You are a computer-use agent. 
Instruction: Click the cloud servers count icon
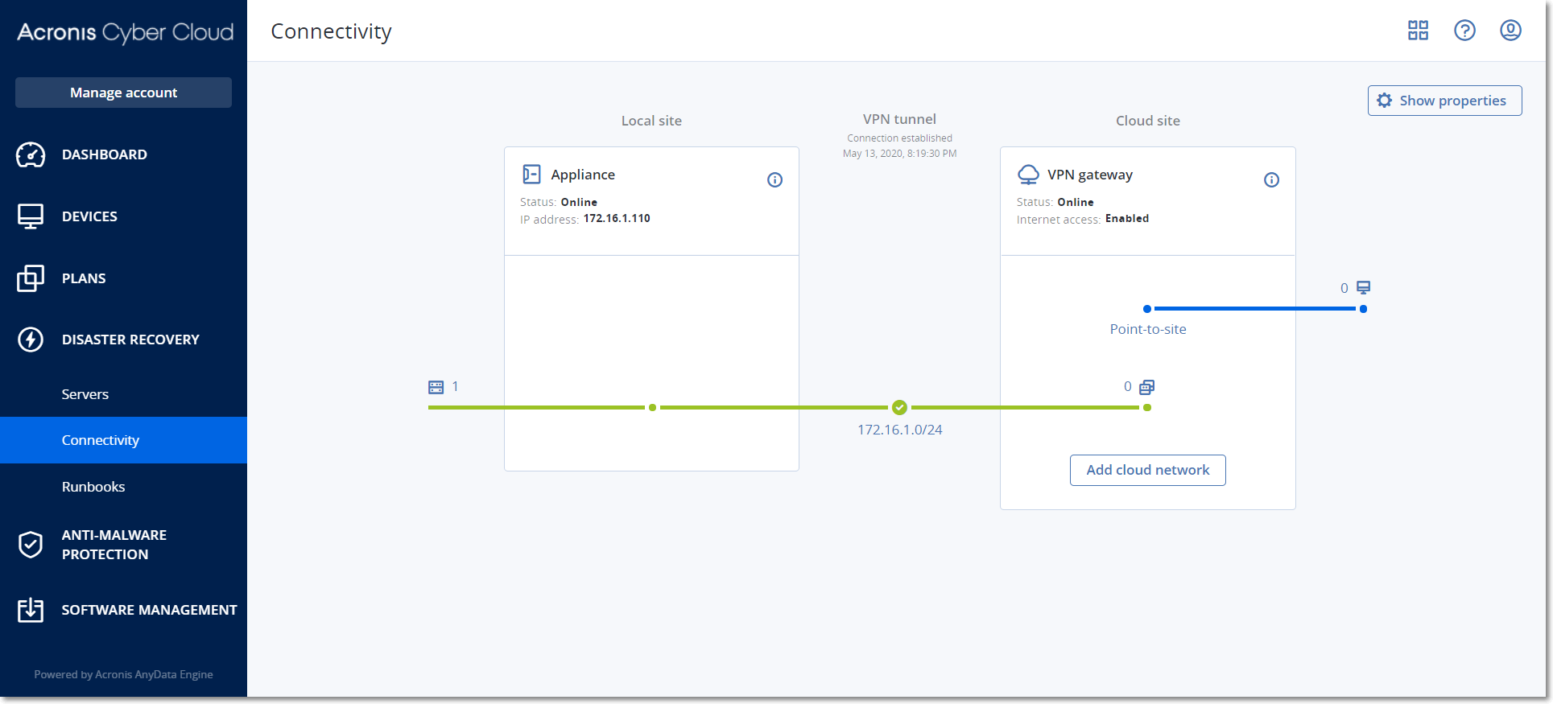pyautogui.click(x=1146, y=387)
